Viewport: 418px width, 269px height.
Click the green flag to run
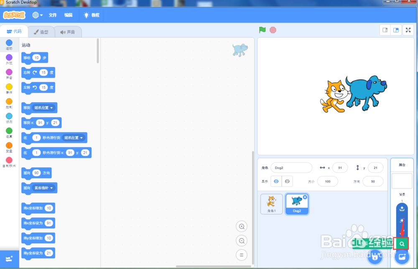pyautogui.click(x=263, y=30)
